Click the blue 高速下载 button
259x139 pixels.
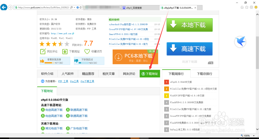click(190, 49)
